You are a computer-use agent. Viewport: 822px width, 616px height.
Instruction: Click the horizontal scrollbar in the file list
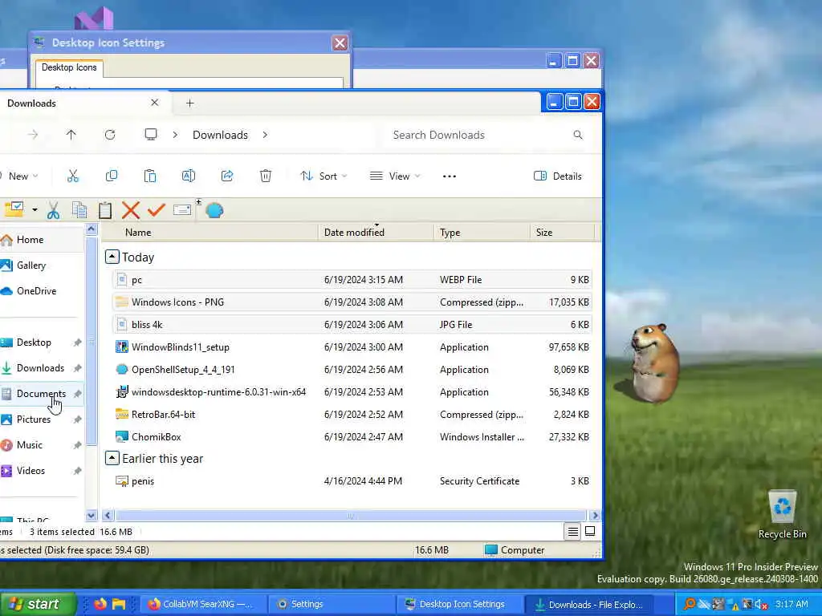coord(351,516)
